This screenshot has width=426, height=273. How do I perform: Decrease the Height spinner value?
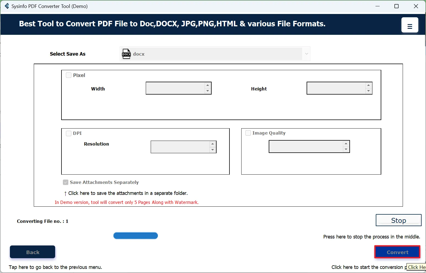(x=369, y=91)
